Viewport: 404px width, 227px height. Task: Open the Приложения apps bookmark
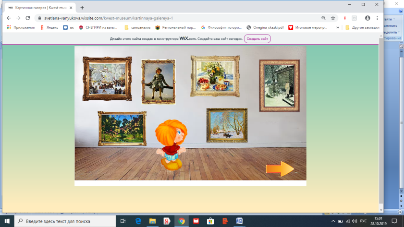[x=21, y=27]
